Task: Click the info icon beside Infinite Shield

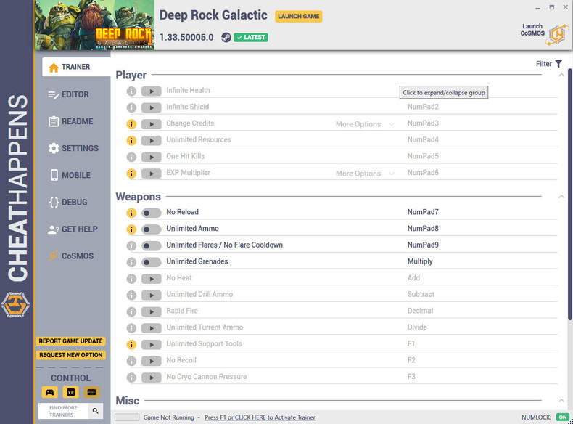Action: (131, 107)
